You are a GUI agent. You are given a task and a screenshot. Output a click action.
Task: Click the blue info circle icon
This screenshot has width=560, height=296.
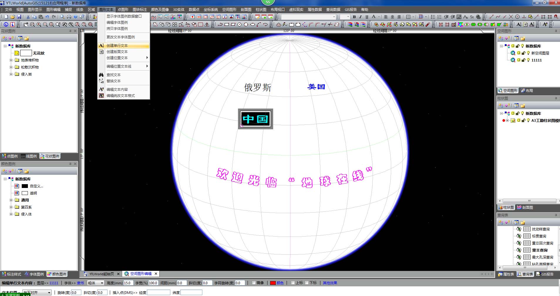[x=6, y=25]
